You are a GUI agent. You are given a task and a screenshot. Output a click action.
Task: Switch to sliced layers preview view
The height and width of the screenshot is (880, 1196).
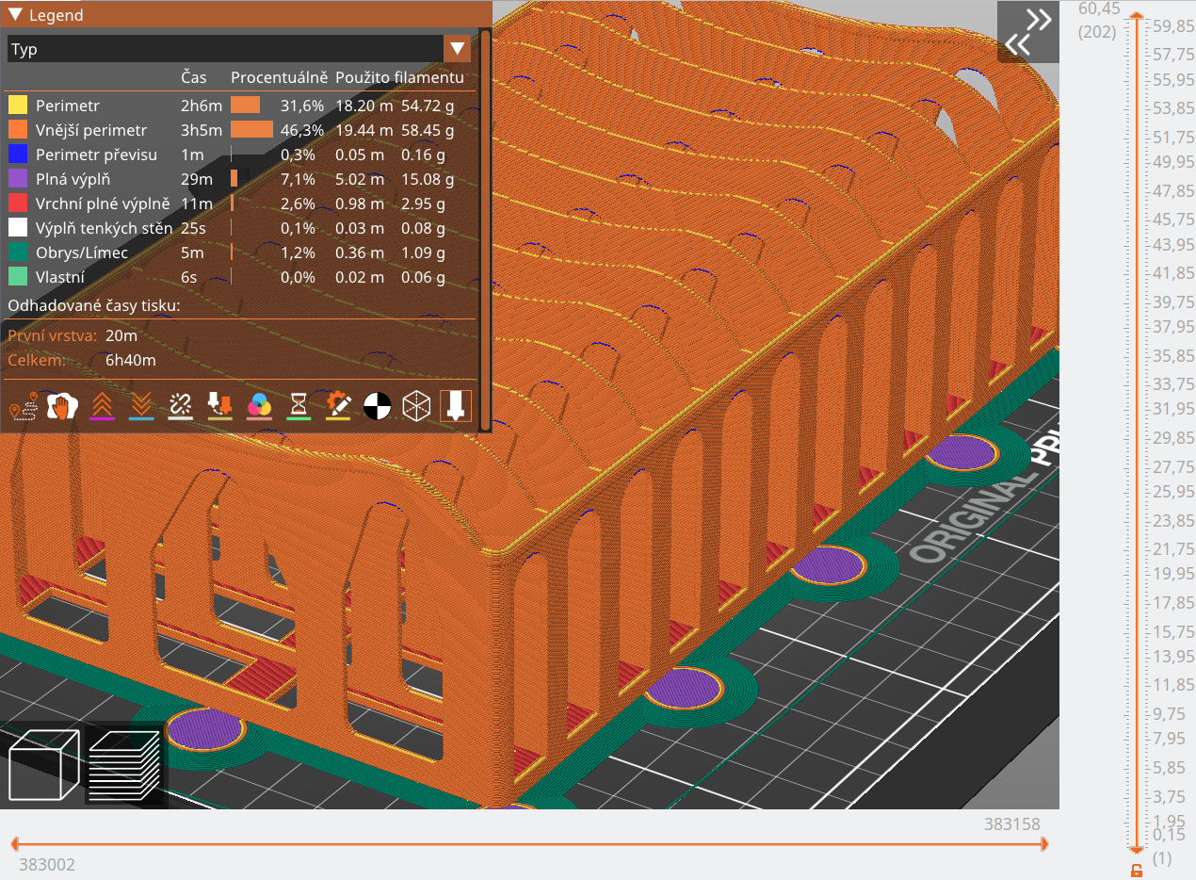click(123, 765)
